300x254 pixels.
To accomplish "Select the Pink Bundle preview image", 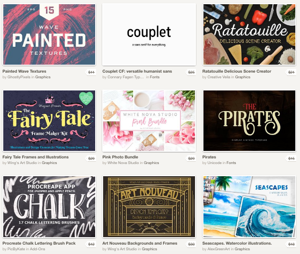I will tap(149, 121).
